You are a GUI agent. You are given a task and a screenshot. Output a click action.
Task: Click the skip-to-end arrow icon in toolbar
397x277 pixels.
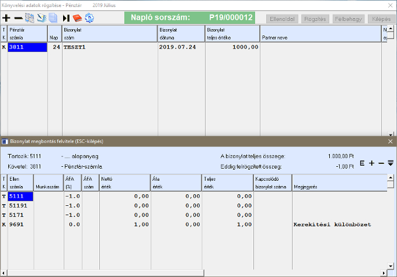tap(66, 17)
